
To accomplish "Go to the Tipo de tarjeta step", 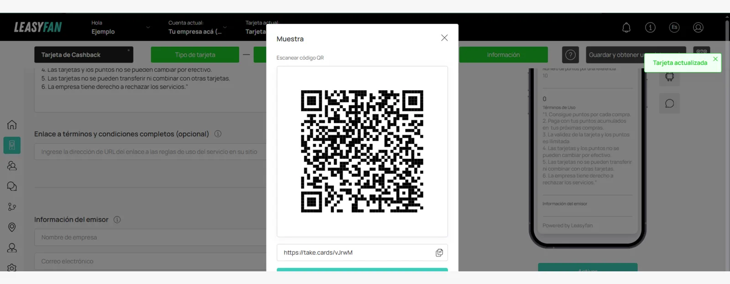I will (195, 55).
